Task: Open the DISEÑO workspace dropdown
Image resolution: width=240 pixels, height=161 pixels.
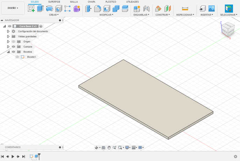Action: pyautogui.click(x=13, y=8)
